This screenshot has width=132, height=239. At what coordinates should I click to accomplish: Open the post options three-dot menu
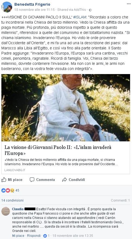[129, 4]
